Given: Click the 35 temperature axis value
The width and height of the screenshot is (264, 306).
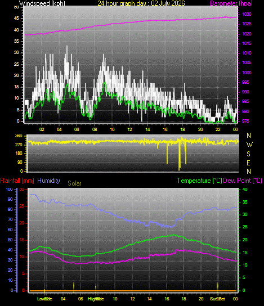Looking at the screenshot, I should click(x=245, y=202).
